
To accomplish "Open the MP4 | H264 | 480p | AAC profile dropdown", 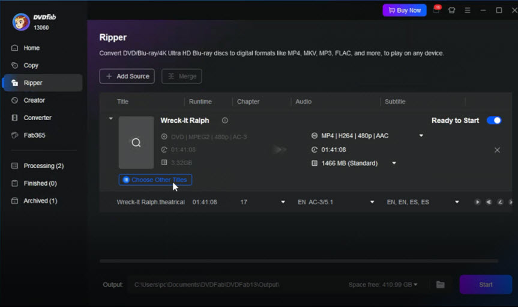I will (421, 136).
